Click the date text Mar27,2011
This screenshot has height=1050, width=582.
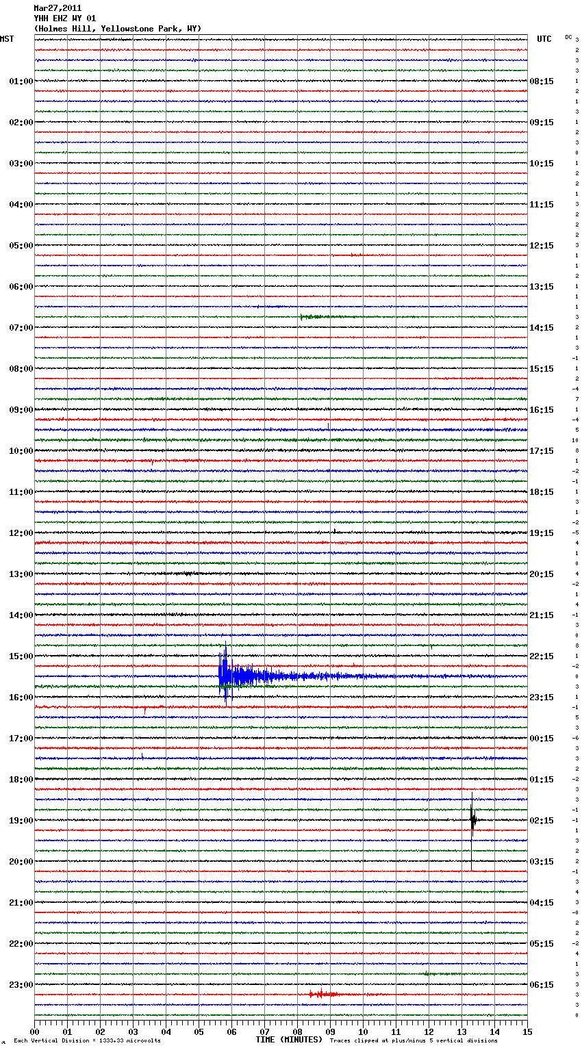click(x=58, y=8)
